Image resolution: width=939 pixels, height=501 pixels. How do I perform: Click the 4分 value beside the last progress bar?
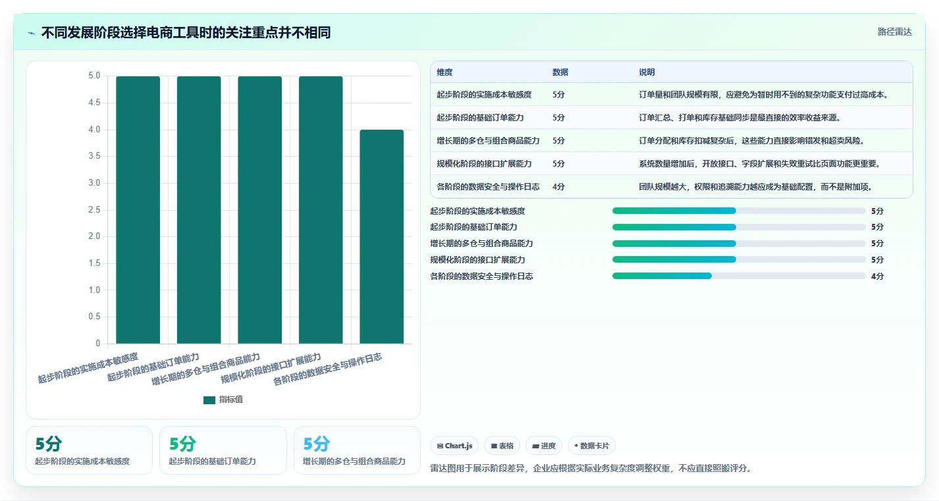[x=877, y=277]
